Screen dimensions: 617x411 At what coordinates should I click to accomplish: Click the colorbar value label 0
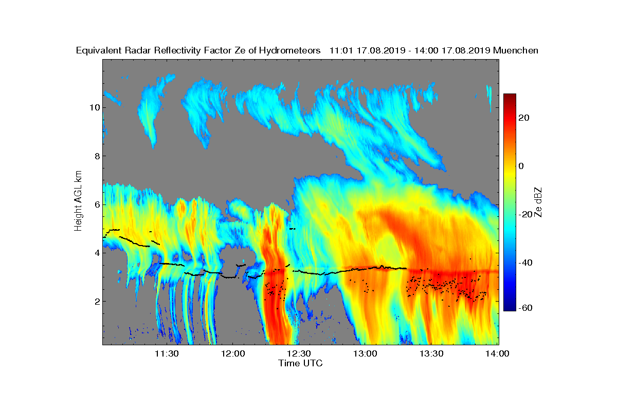pyautogui.click(x=521, y=166)
